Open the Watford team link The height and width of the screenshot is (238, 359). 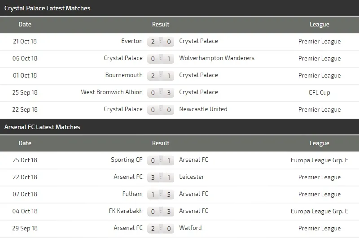coord(190,228)
